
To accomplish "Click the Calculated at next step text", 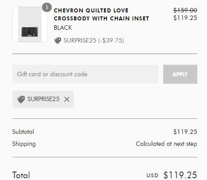I will 166,144.
